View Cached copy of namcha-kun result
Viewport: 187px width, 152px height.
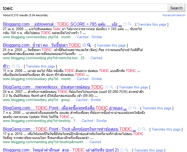(x=97, y=58)
